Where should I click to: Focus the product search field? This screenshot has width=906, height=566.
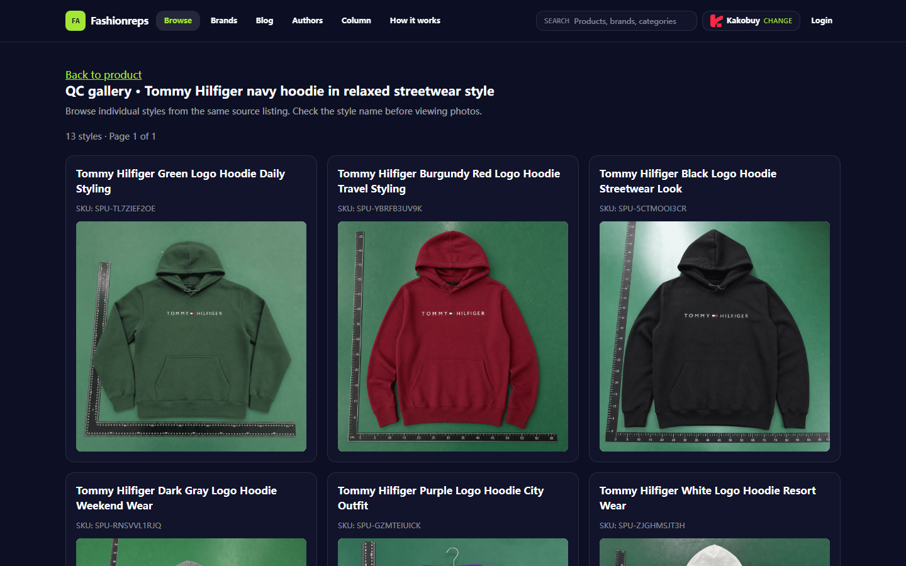[617, 21]
